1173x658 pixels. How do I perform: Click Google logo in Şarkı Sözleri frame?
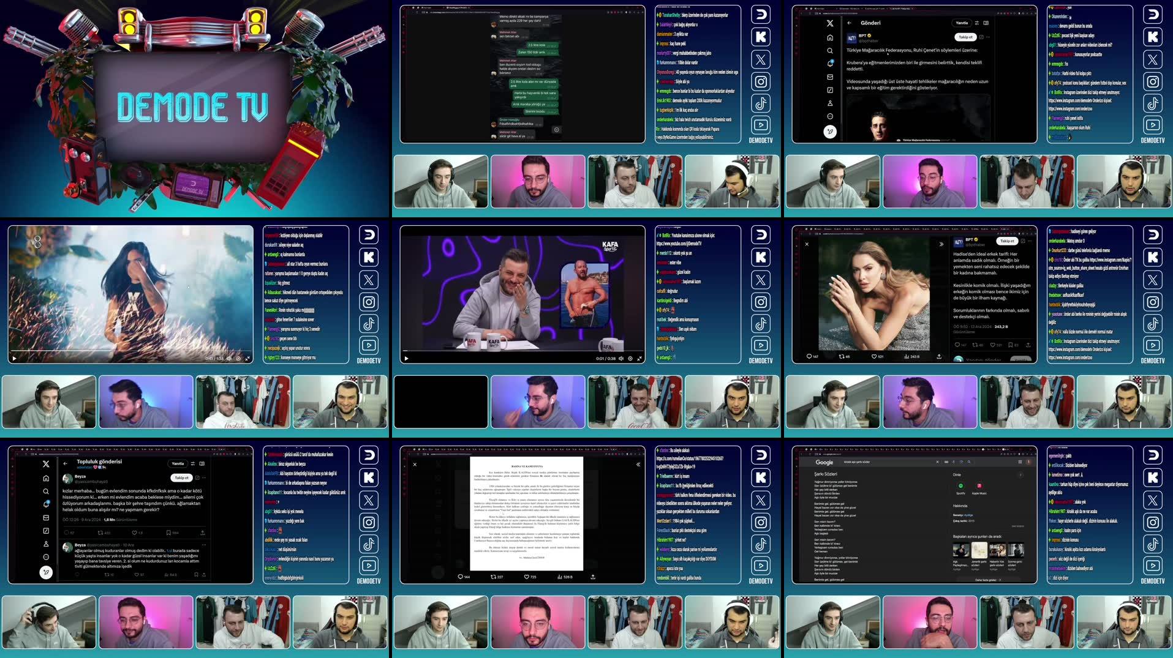[x=824, y=462]
